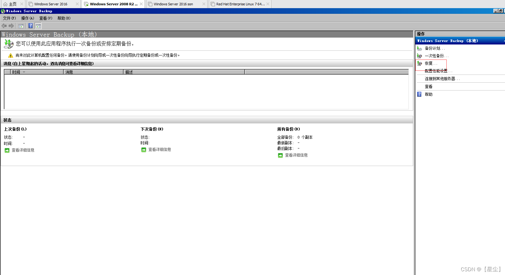Sort messages by 消息 column header

[x=93, y=72]
